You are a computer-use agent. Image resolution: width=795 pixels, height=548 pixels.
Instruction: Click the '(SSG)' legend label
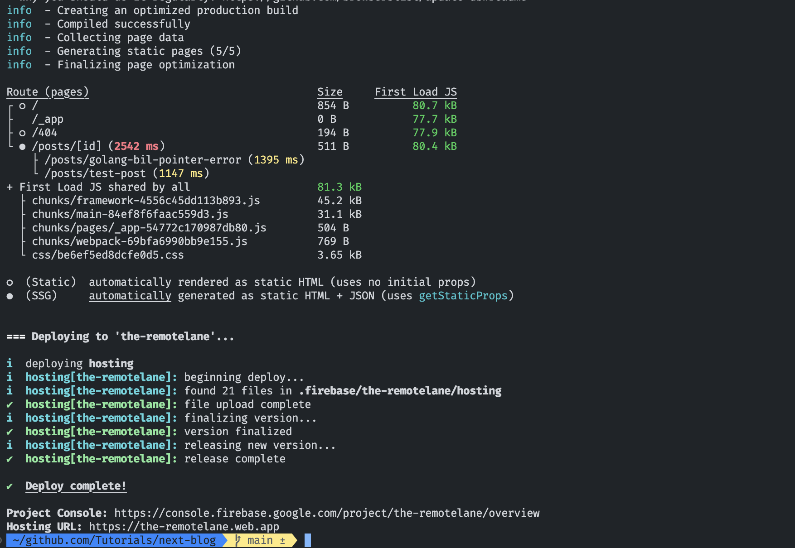pyautogui.click(x=41, y=295)
